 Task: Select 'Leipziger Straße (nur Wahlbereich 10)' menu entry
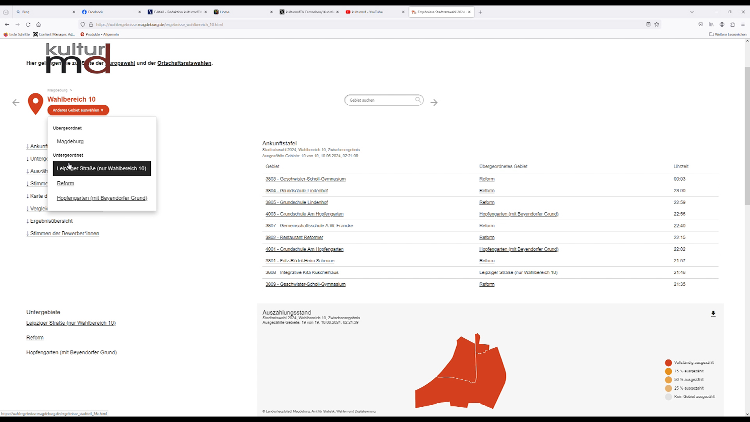(x=102, y=168)
